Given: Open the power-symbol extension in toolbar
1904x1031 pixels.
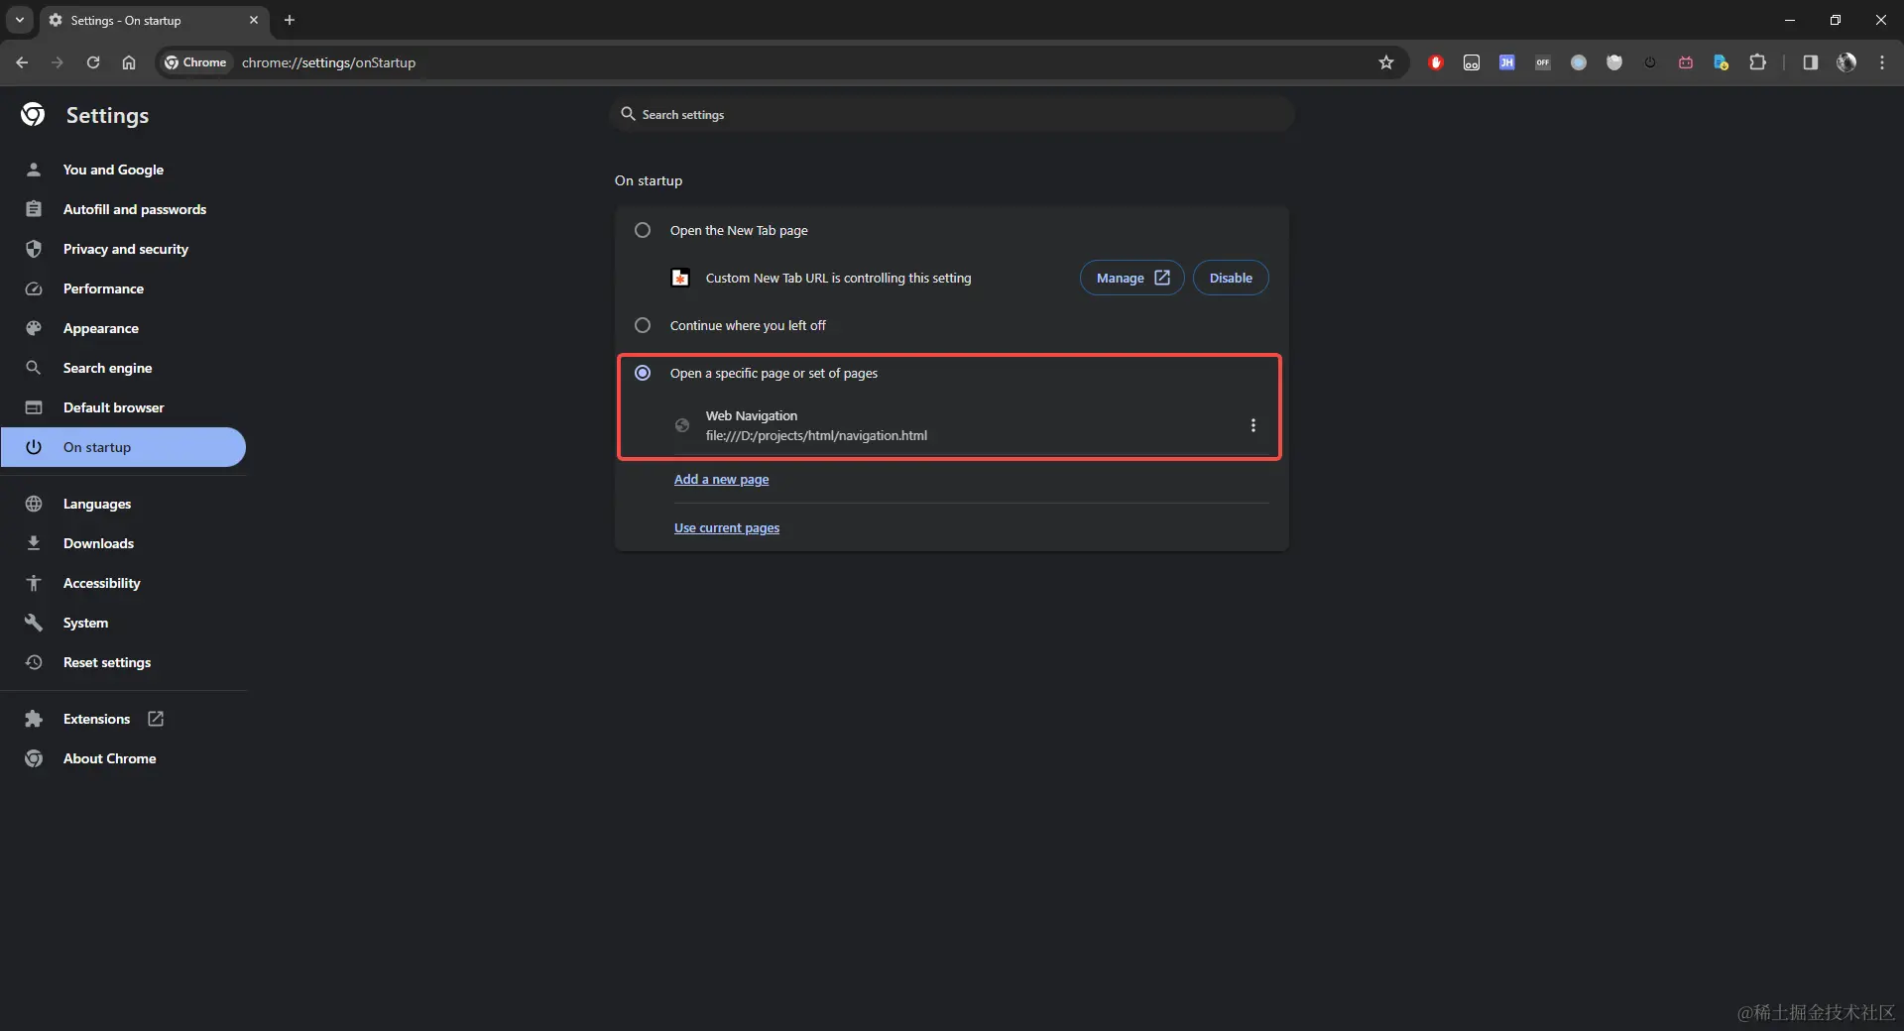Looking at the screenshot, I should tap(1650, 62).
